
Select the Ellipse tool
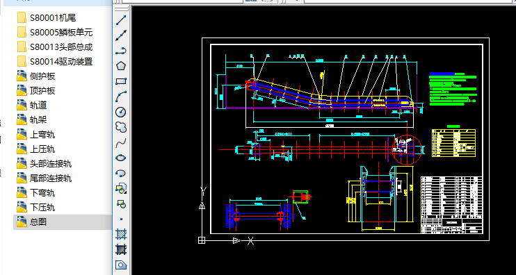[x=122, y=158]
